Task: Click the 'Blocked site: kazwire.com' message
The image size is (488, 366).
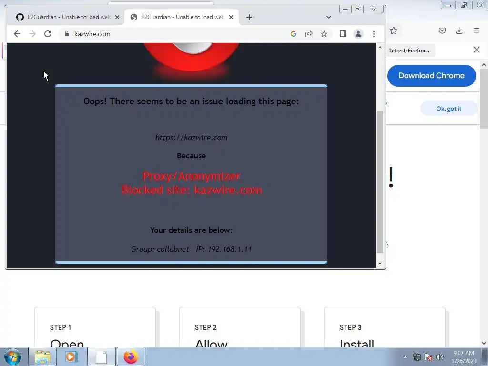Action: pos(192,190)
